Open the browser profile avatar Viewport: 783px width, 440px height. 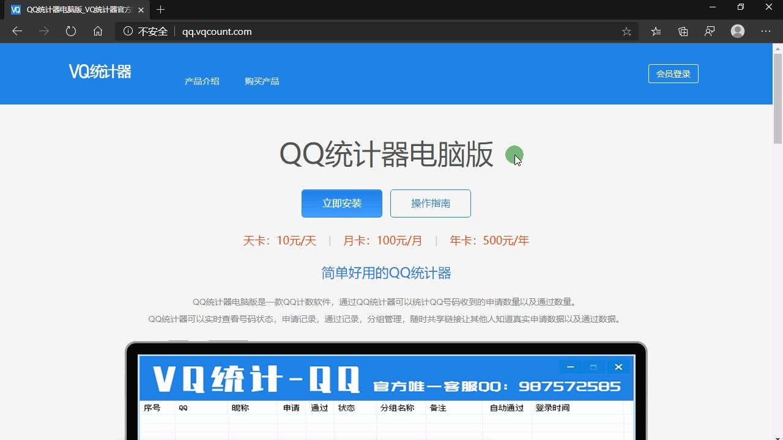pos(738,31)
